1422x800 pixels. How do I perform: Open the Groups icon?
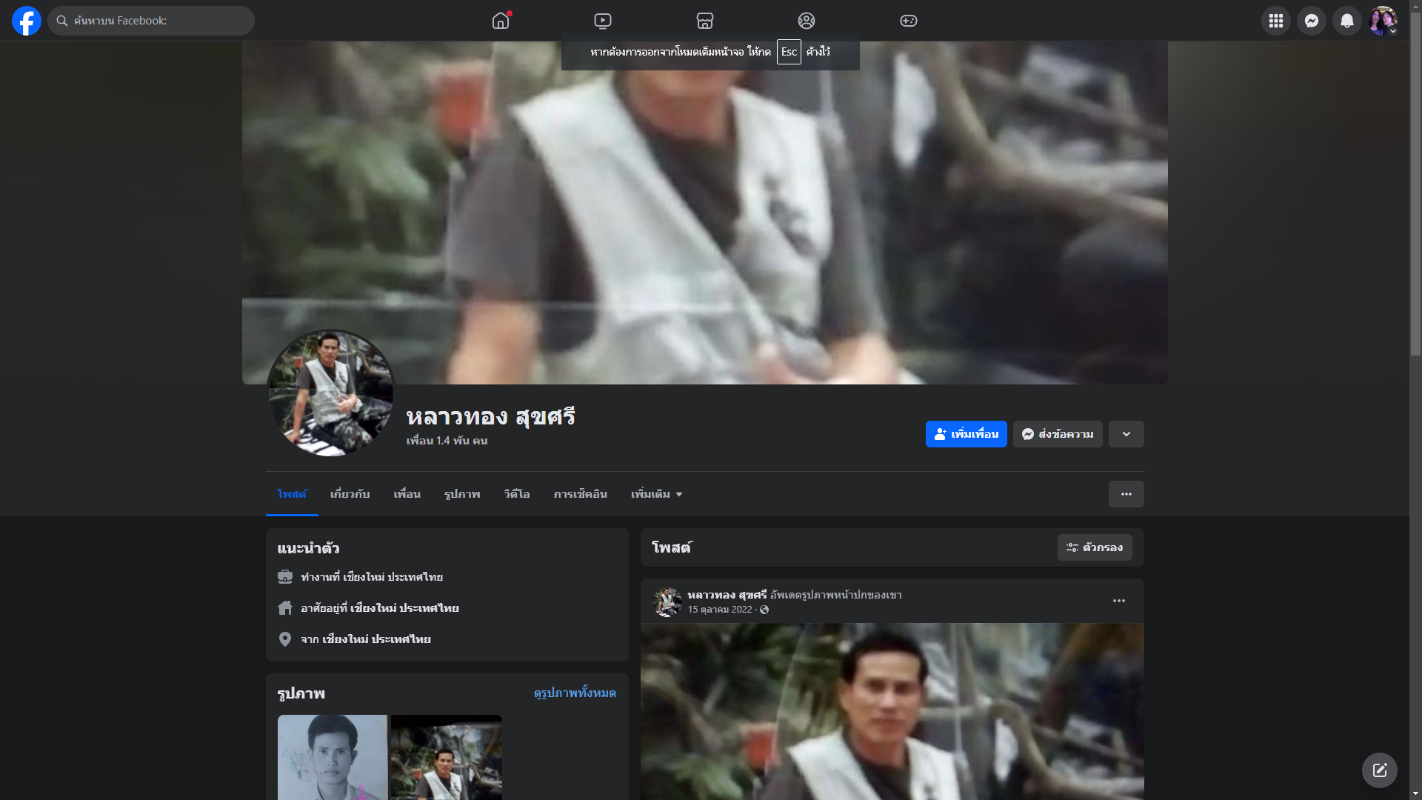coord(807,21)
